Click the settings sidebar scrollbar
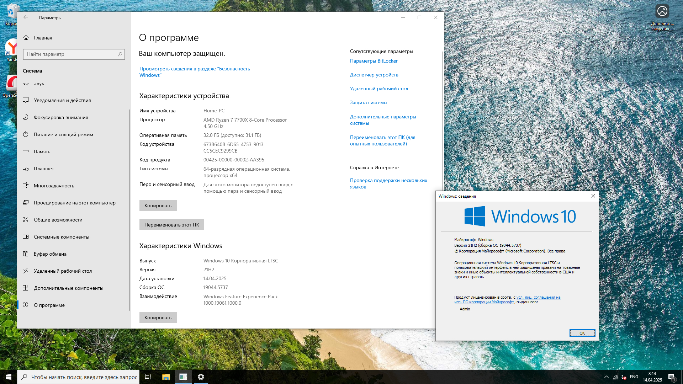This screenshot has height=384, width=683. click(129, 210)
